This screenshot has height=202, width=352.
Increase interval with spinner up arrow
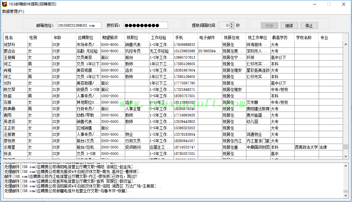click(x=232, y=24)
